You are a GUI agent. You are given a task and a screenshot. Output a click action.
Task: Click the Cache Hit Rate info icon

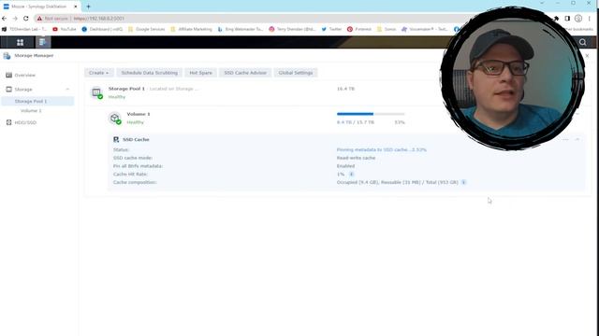click(352, 175)
